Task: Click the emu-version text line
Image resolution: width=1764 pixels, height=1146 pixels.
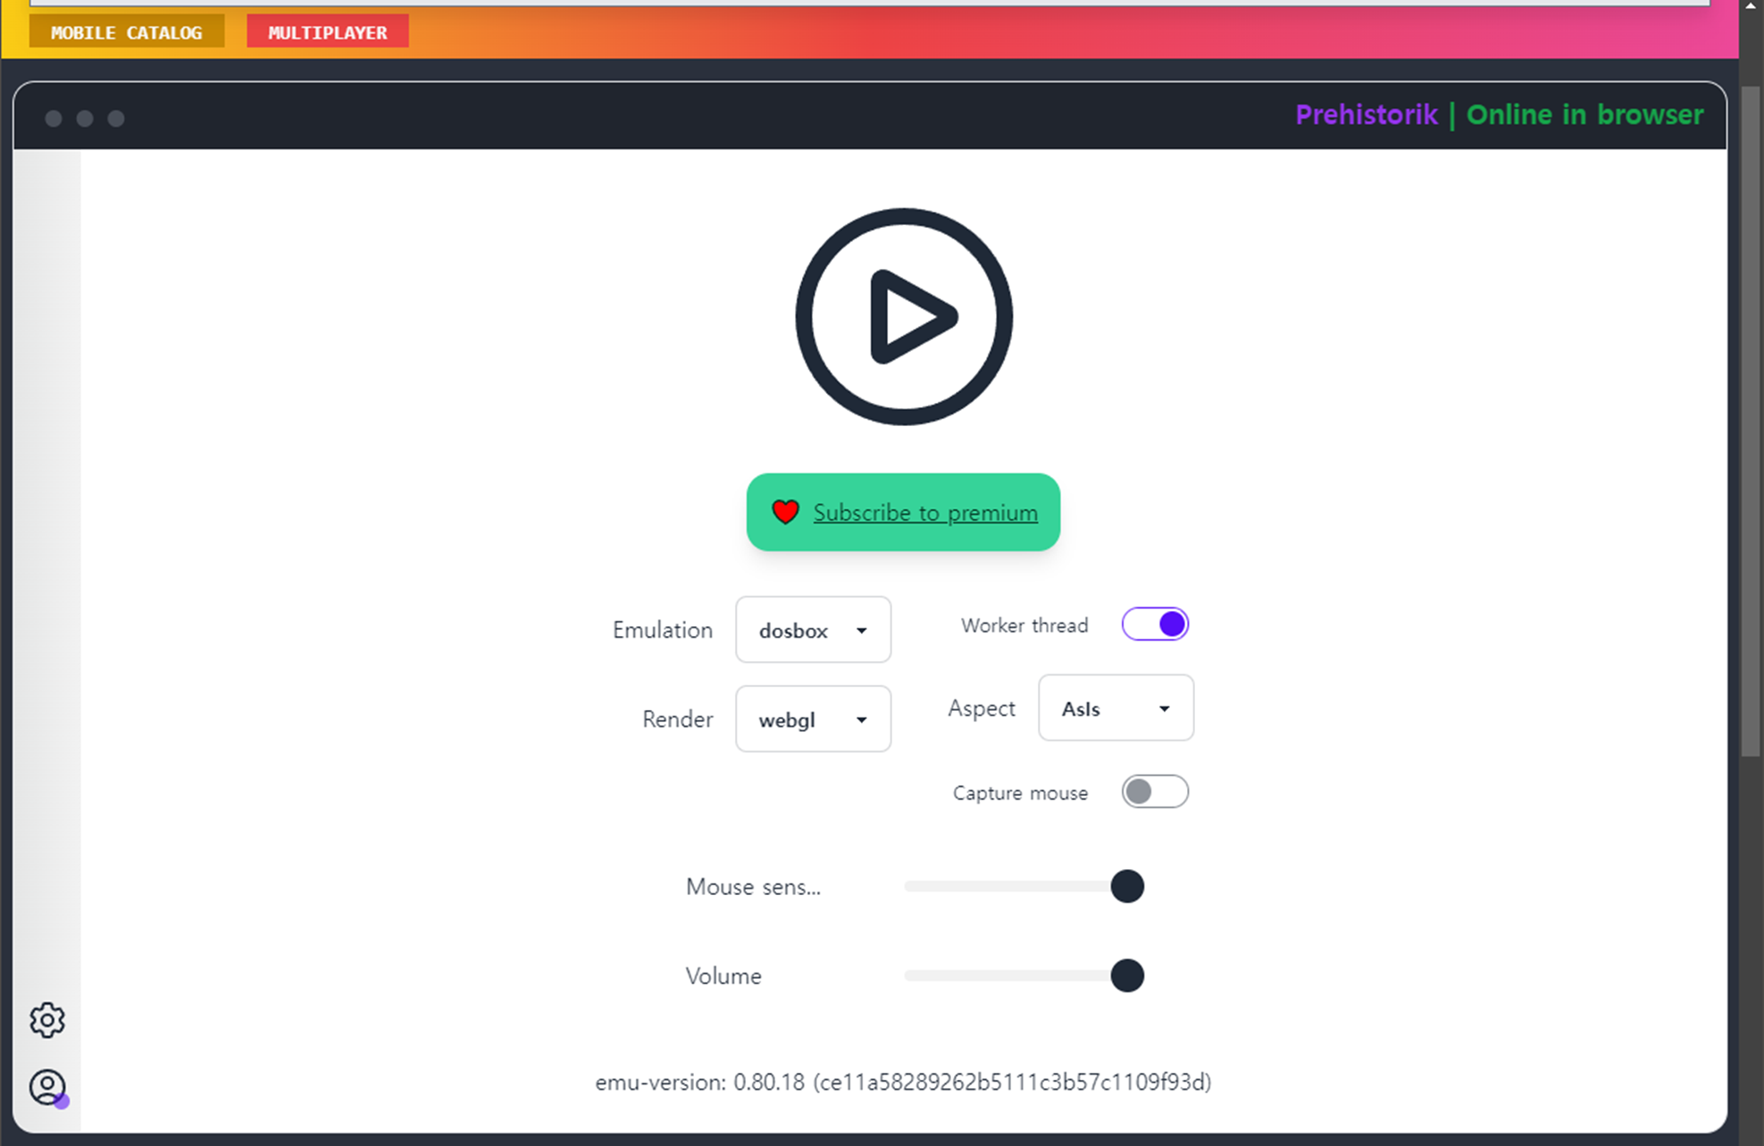Action: pyautogui.click(x=903, y=1082)
